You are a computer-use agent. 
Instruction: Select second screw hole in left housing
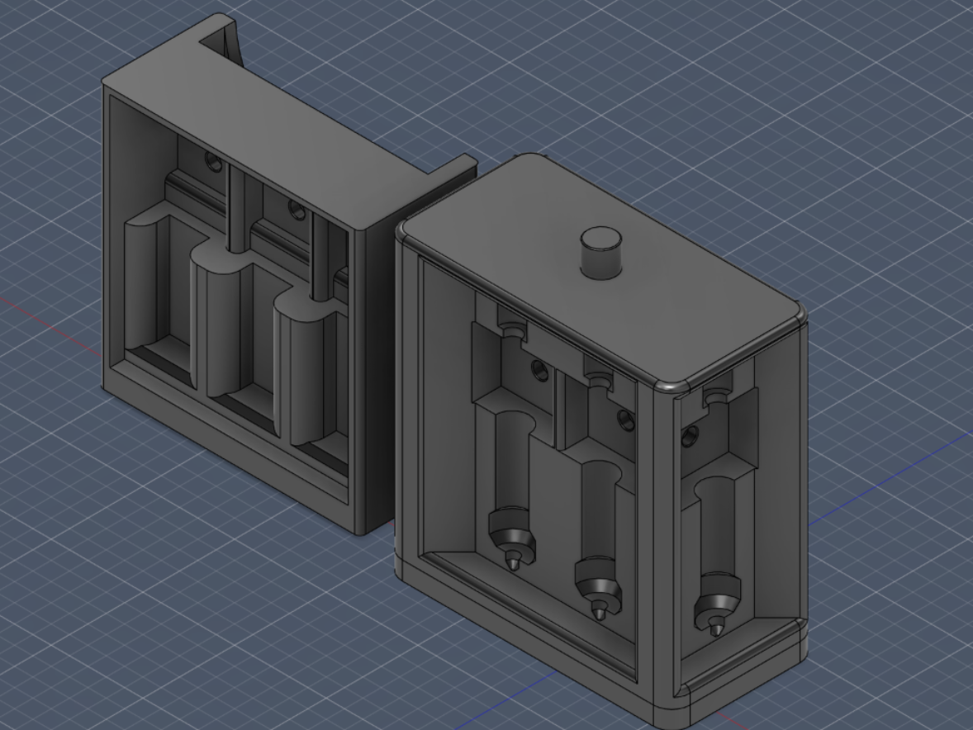click(x=297, y=211)
